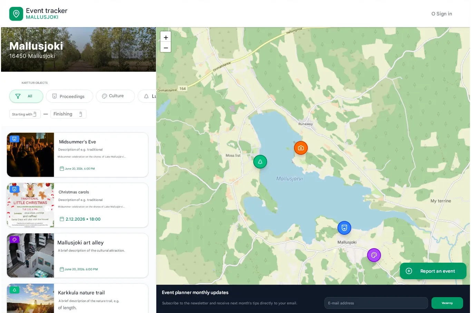The height and width of the screenshot is (313, 471).
Task: Click the Sign in link
Action: click(442, 14)
